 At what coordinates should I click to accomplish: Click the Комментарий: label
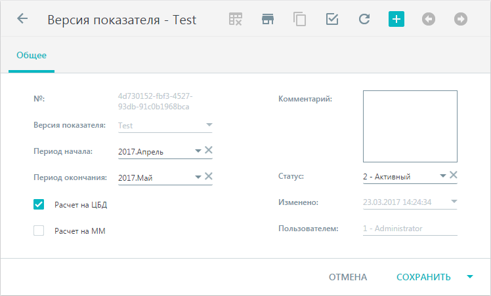pos(305,99)
